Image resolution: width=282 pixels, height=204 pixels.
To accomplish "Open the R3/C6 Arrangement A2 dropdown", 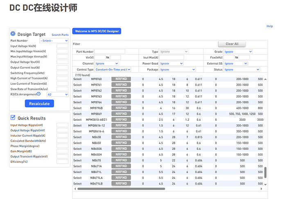I will 57,94.
